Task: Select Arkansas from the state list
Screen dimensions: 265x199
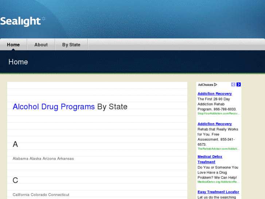Action: (x=66, y=158)
